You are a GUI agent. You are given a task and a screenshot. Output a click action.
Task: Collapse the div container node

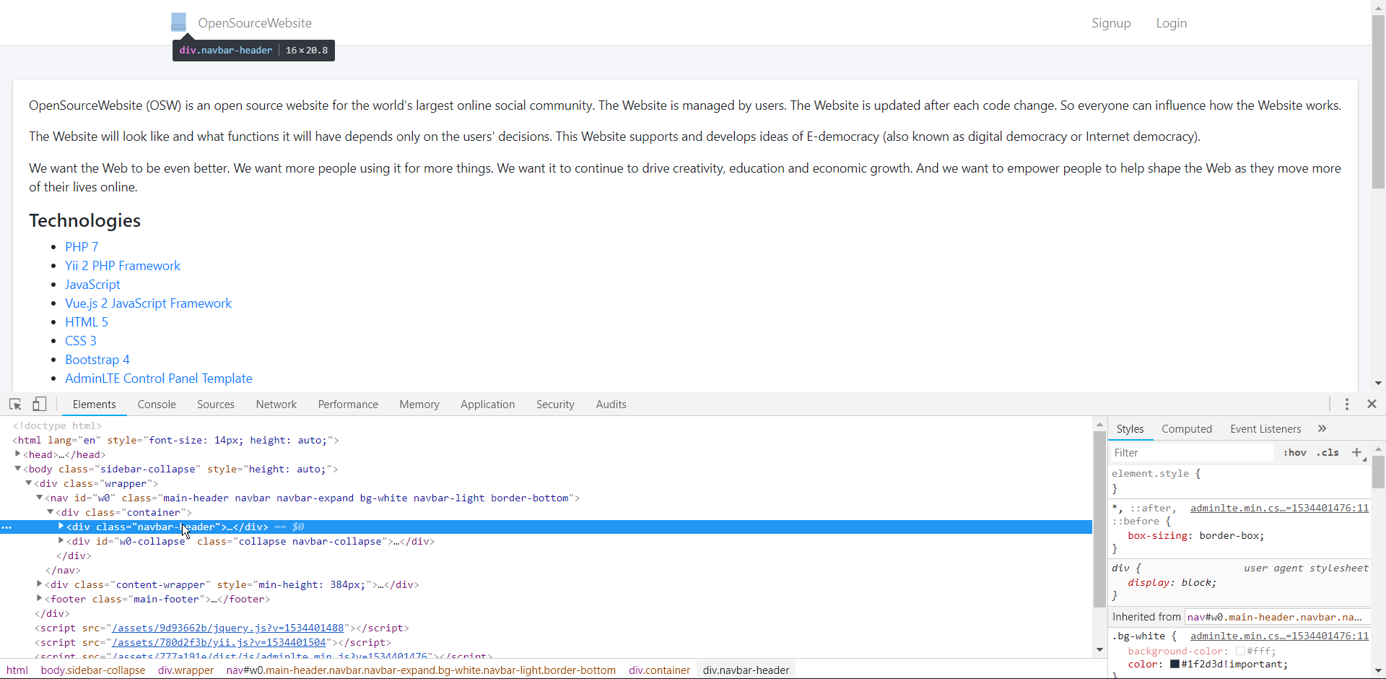51,512
